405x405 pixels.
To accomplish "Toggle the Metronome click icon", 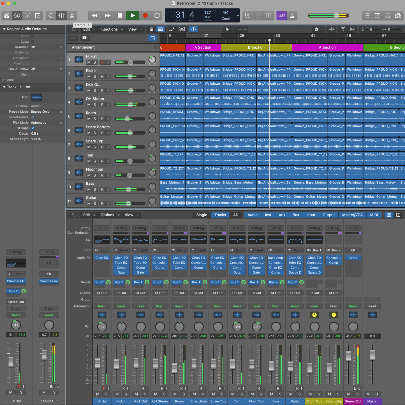I will click(x=292, y=16).
